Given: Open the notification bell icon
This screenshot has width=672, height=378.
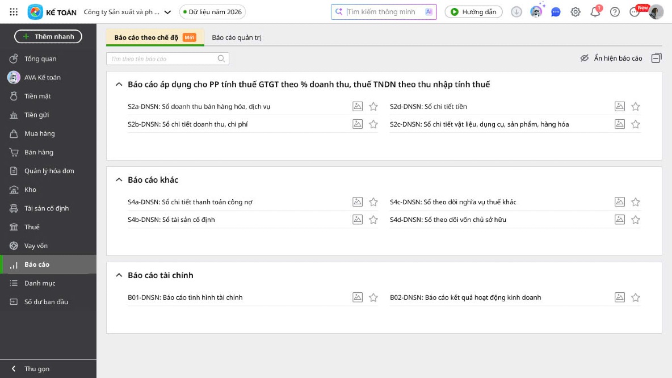Looking at the screenshot, I should point(595,12).
